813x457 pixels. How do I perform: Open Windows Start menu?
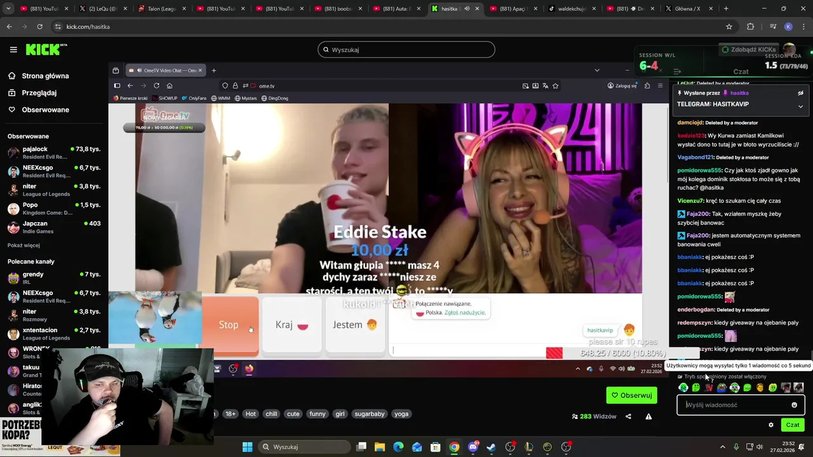pos(247,447)
